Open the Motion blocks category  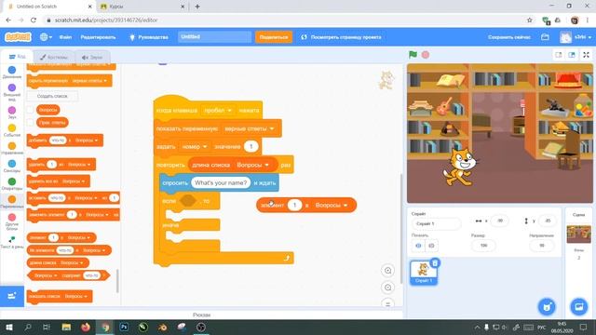click(12, 73)
